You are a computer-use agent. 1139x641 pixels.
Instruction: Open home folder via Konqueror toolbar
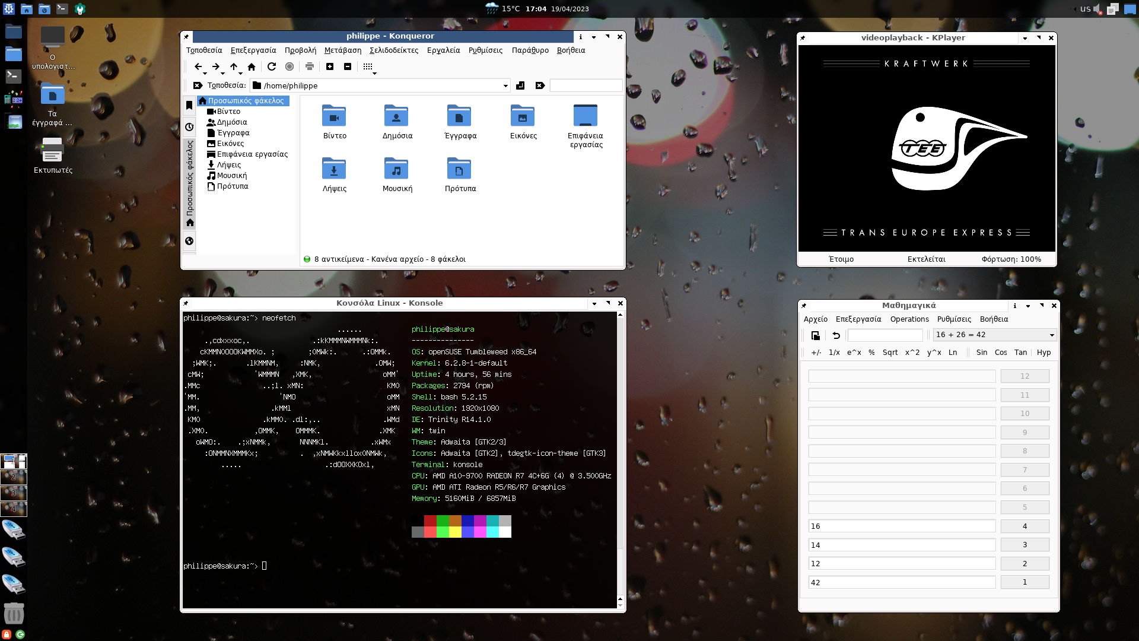coord(252,66)
